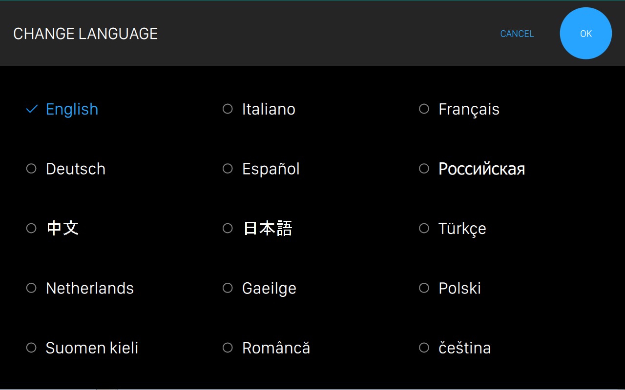The image size is (625, 390).
Task: Click the English language label
Action: [72, 109]
